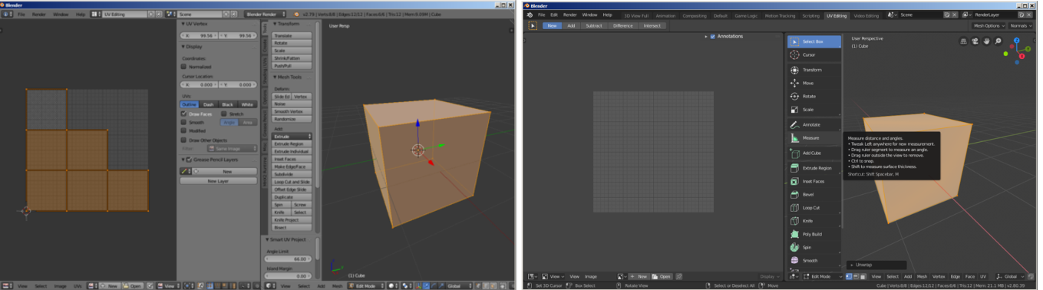
Task: Open the Render menu in Blender 2.80
Action: click(x=570, y=15)
